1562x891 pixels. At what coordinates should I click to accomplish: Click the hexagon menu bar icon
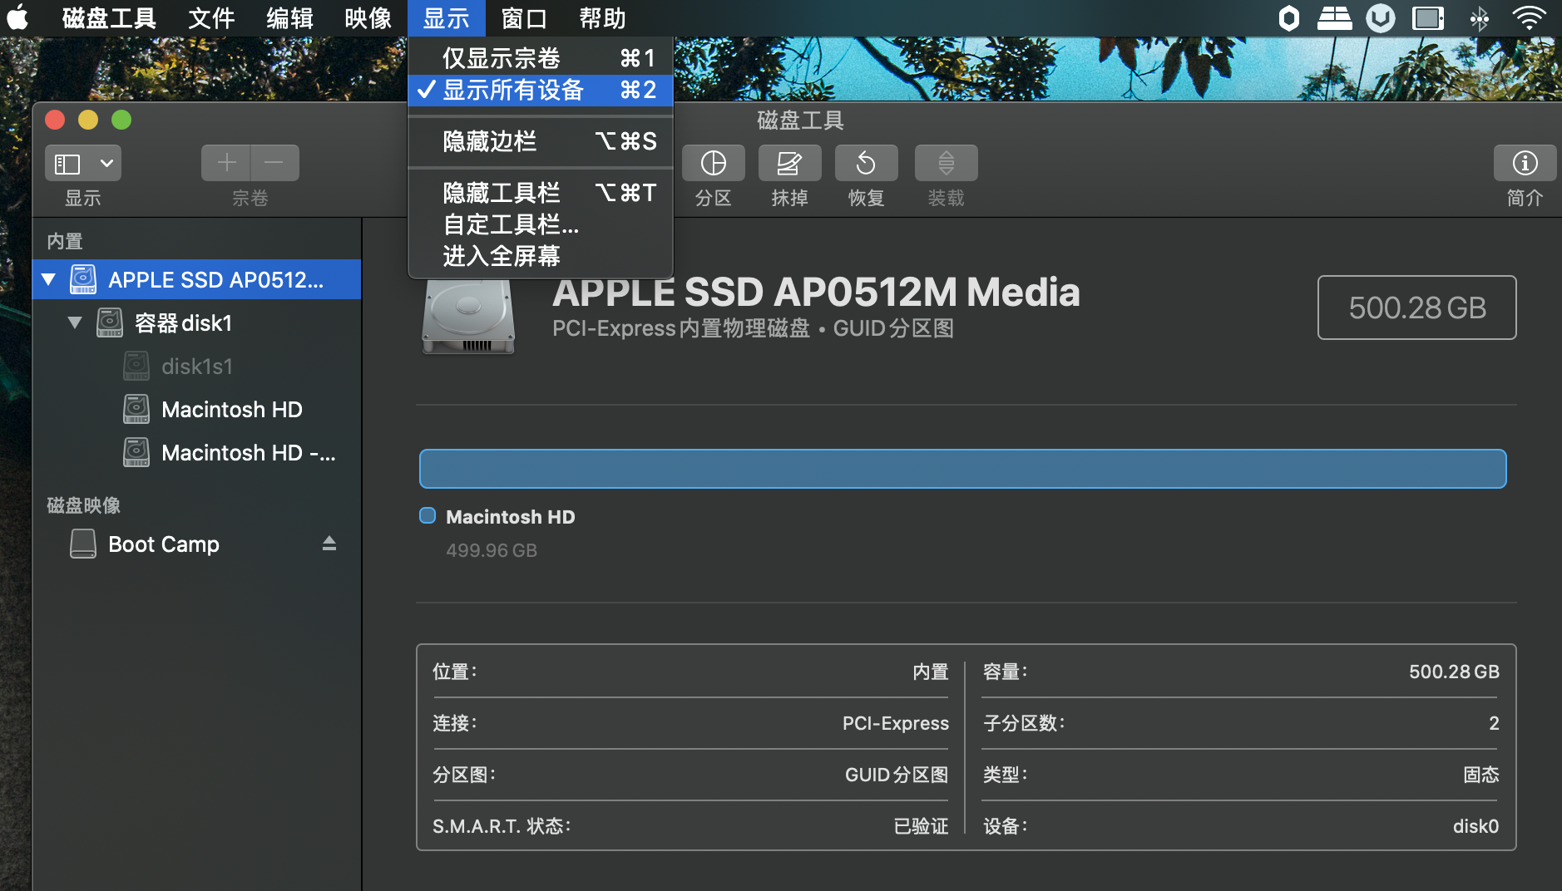tap(1288, 17)
